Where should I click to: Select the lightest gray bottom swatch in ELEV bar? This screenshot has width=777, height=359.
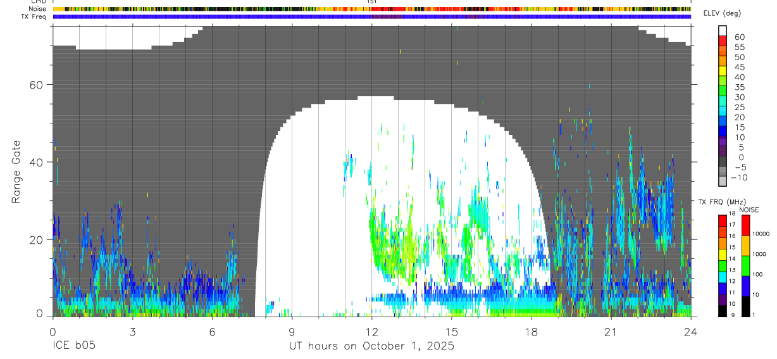click(723, 181)
